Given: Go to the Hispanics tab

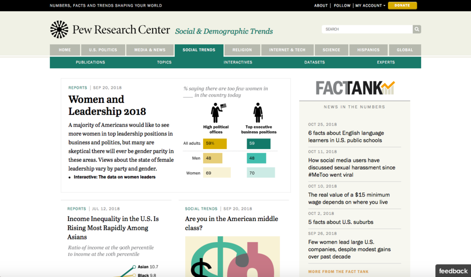Looking at the screenshot, I should [368, 50].
